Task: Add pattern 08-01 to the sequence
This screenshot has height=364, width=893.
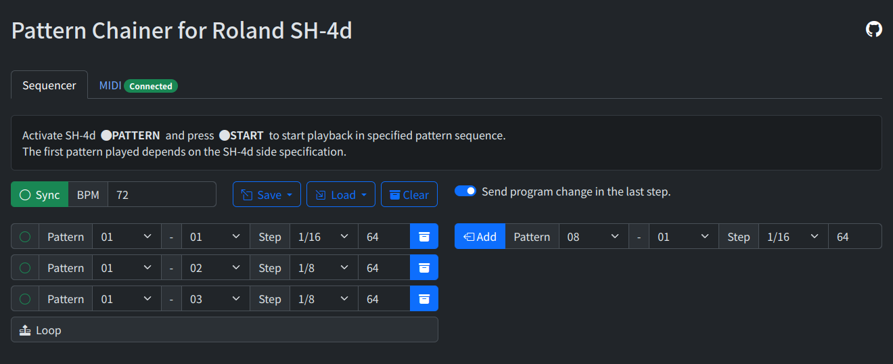Action: pos(480,237)
